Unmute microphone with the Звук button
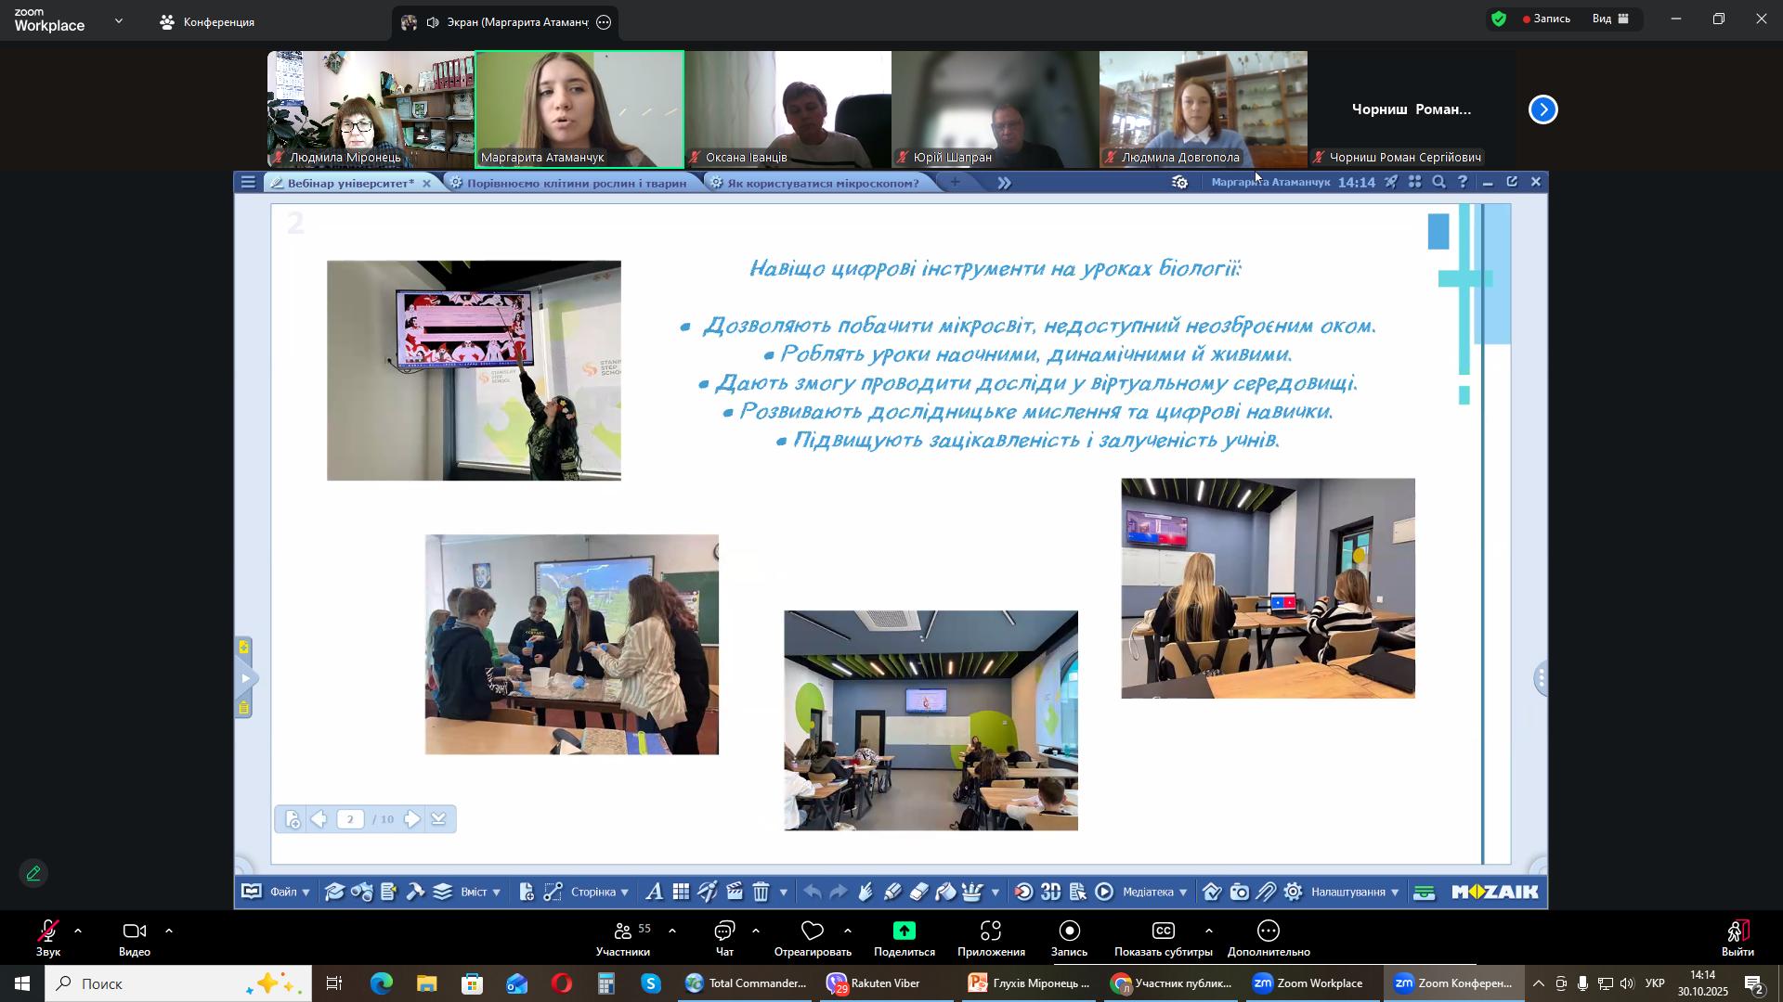This screenshot has width=1783, height=1002. pyautogui.click(x=47, y=937)
